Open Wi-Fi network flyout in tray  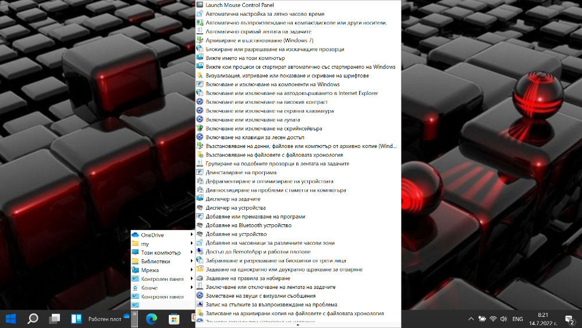(493, 319)
